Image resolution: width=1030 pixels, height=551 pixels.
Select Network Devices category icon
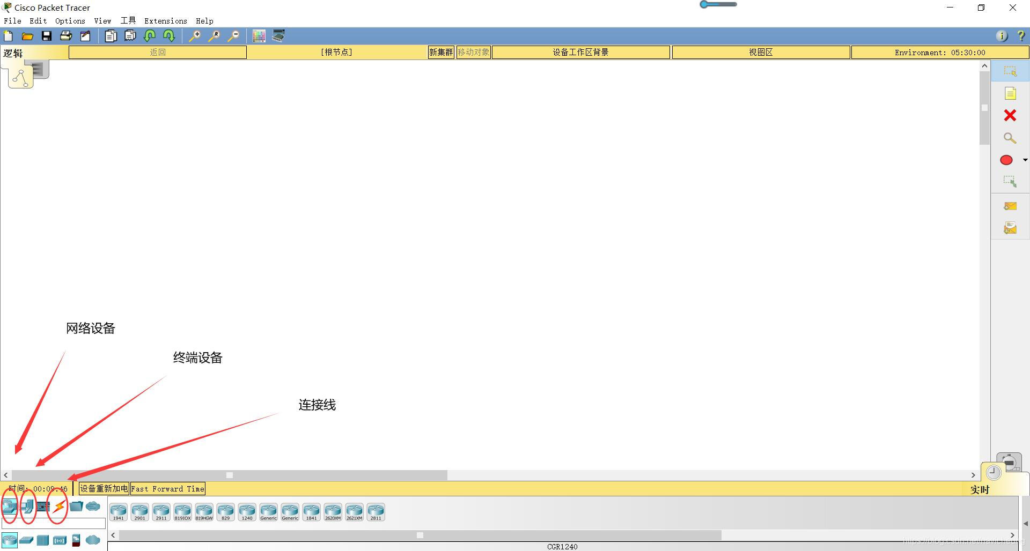[x=9, y=506]
